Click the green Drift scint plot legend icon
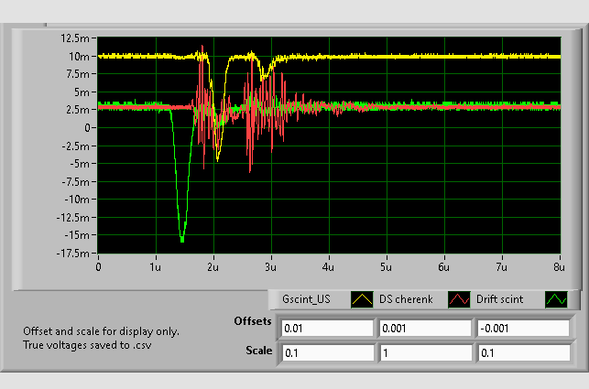589x389 pixels. tap(555, 299)
